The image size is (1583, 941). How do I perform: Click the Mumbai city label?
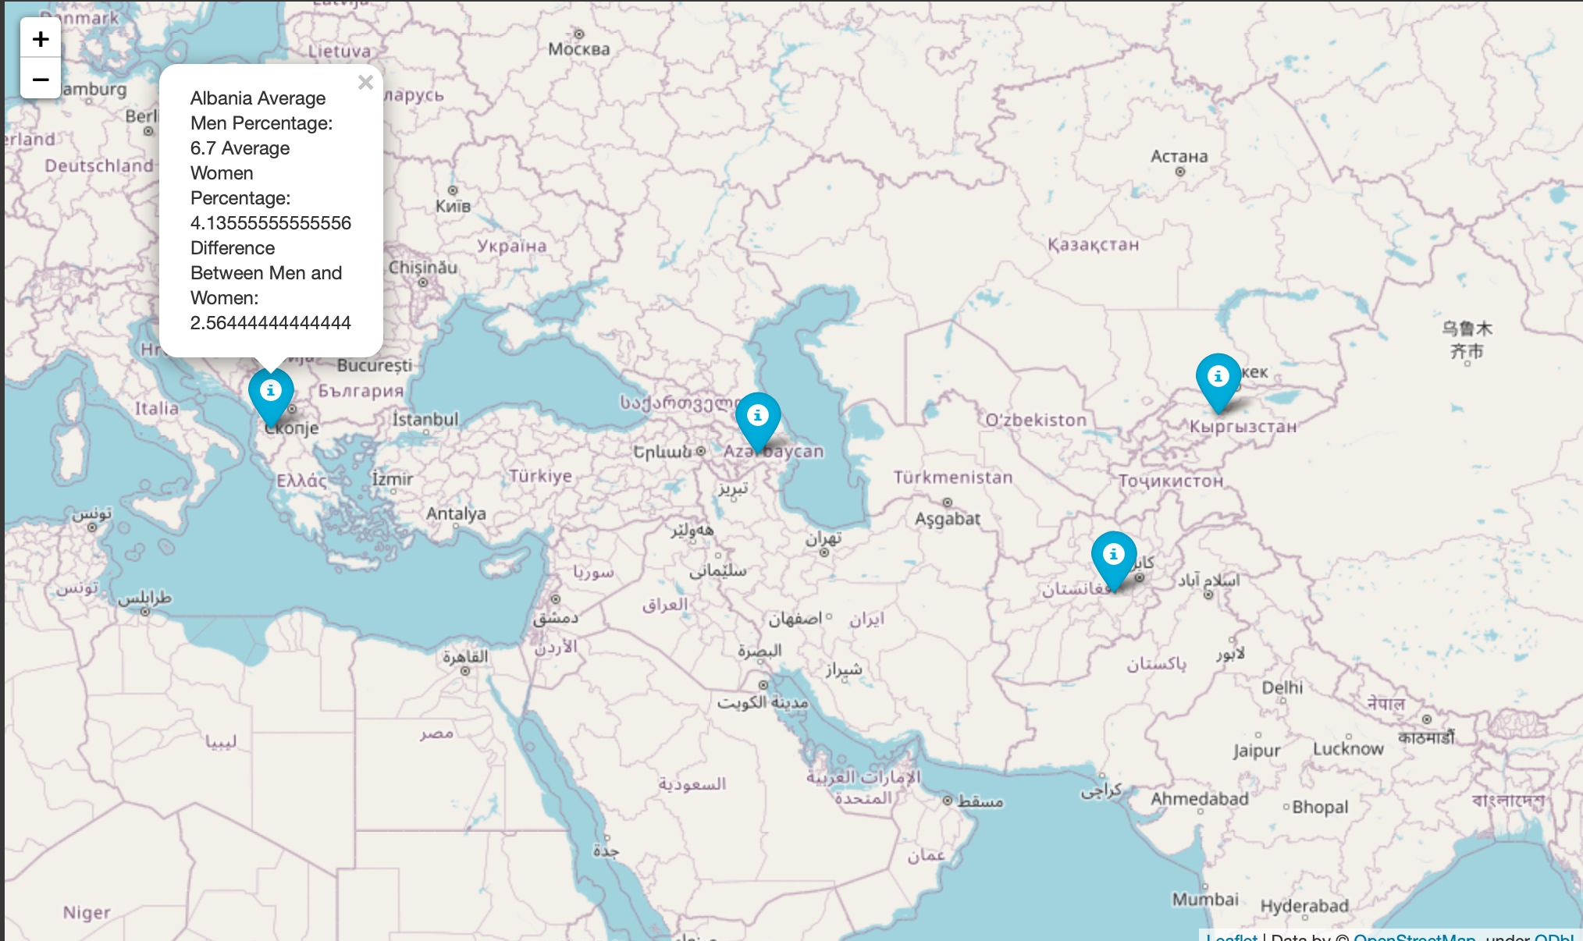pos(1205,900)
